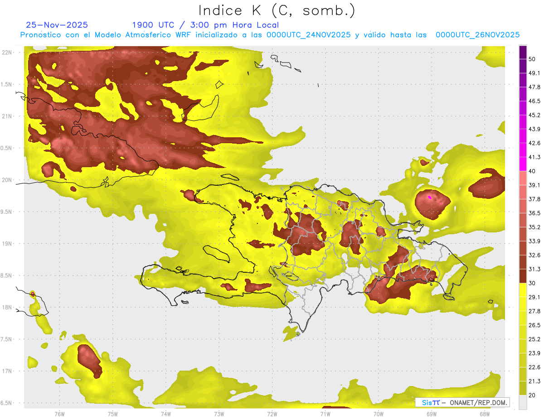Pick the legend value "50"
Screen dimensions: 544x420
click(532, 59)
